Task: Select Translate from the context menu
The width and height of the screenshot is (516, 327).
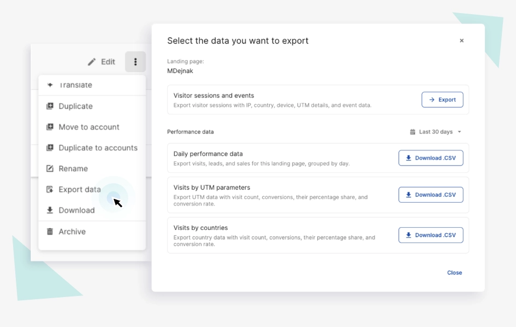Action: pos(92,85)
